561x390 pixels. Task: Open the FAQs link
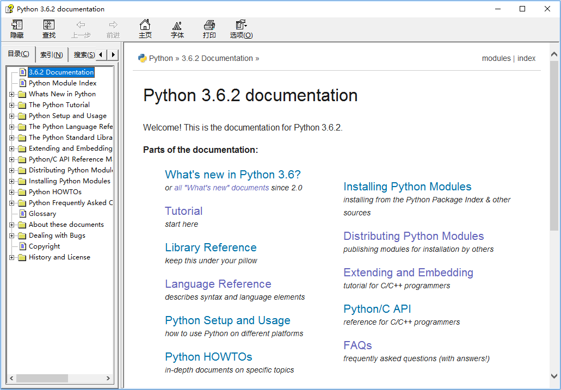click(357, 345)
